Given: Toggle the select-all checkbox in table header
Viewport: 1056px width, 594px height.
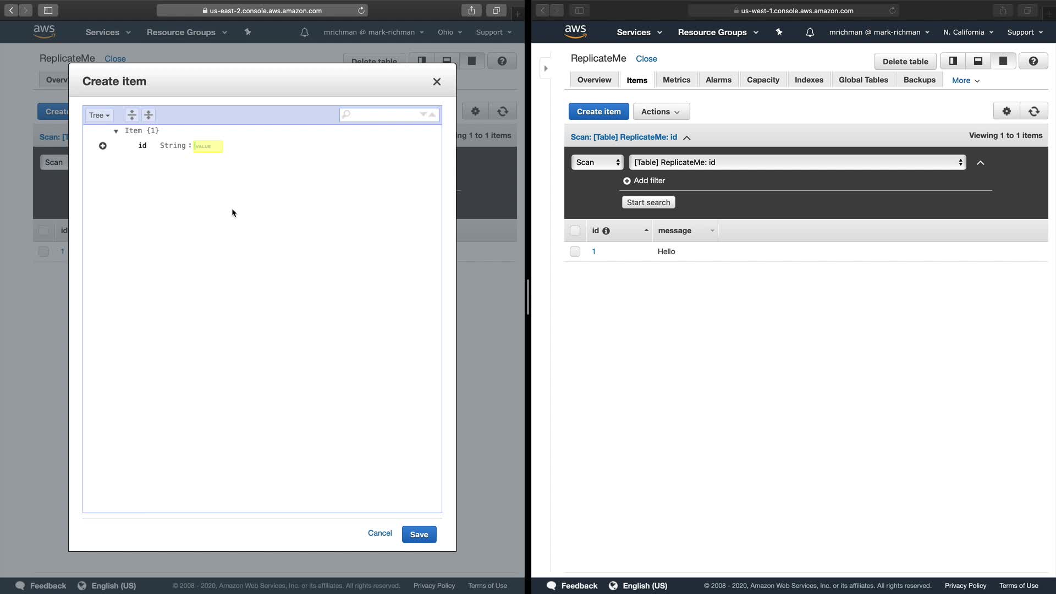Looking at the screenshot, I should tap(575, 230).
